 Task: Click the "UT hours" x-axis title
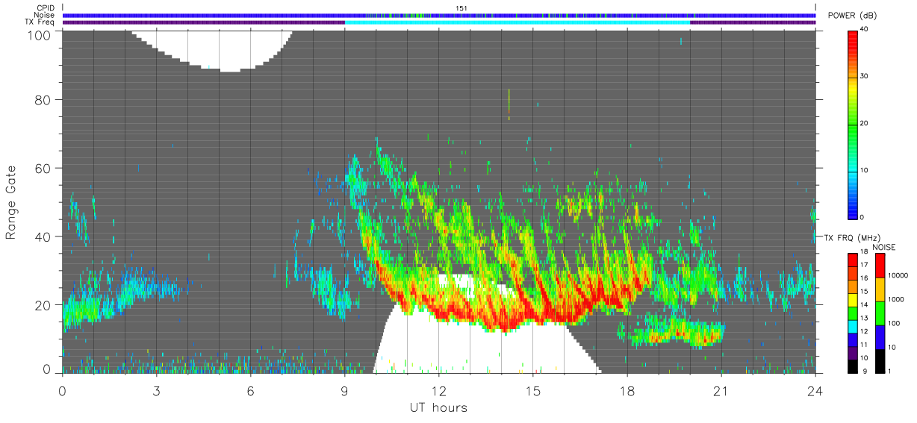click(438, 407)
